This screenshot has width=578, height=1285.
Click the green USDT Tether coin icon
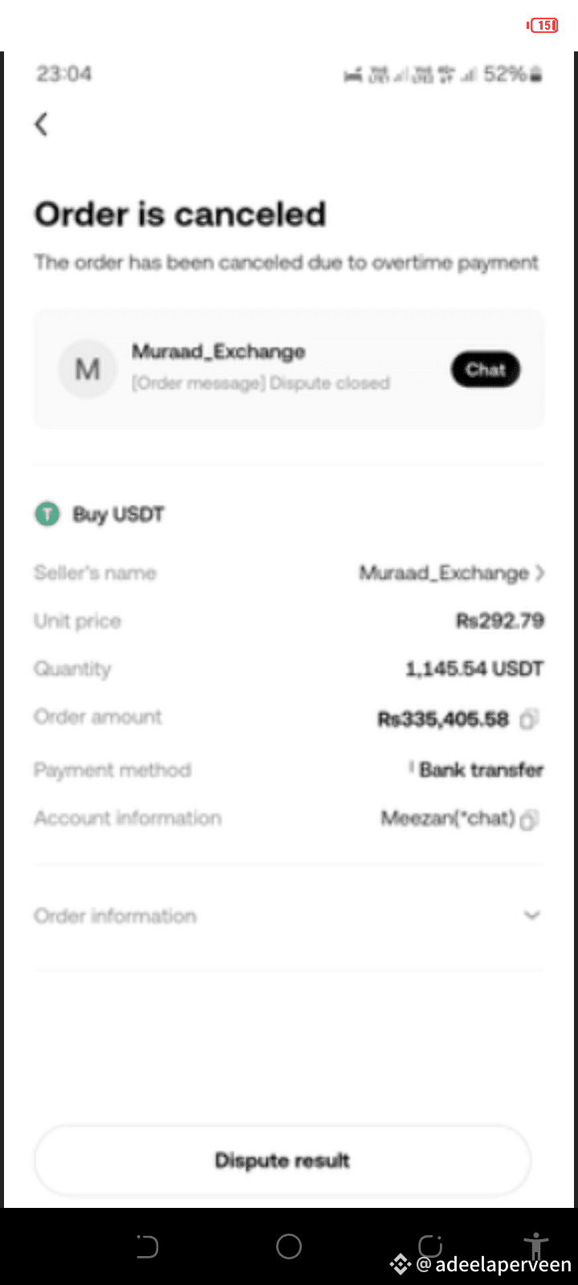[47, 514]
